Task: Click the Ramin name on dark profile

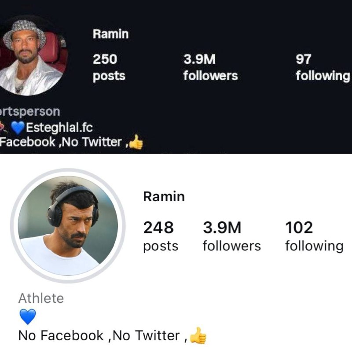Action: (110, 34)
